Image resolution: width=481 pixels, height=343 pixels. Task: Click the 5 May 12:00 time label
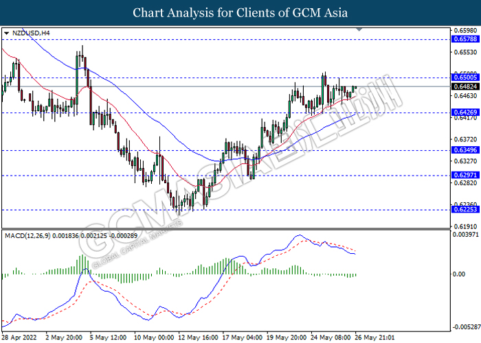click(x=108, y=338)
